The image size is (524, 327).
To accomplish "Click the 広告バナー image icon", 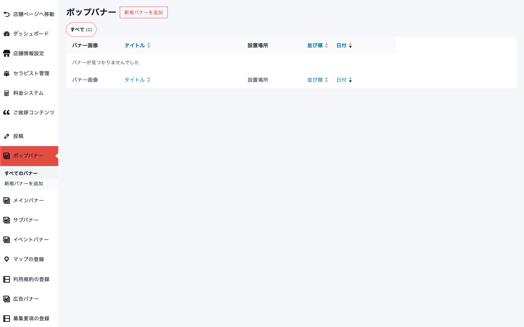I will point(7,299).
